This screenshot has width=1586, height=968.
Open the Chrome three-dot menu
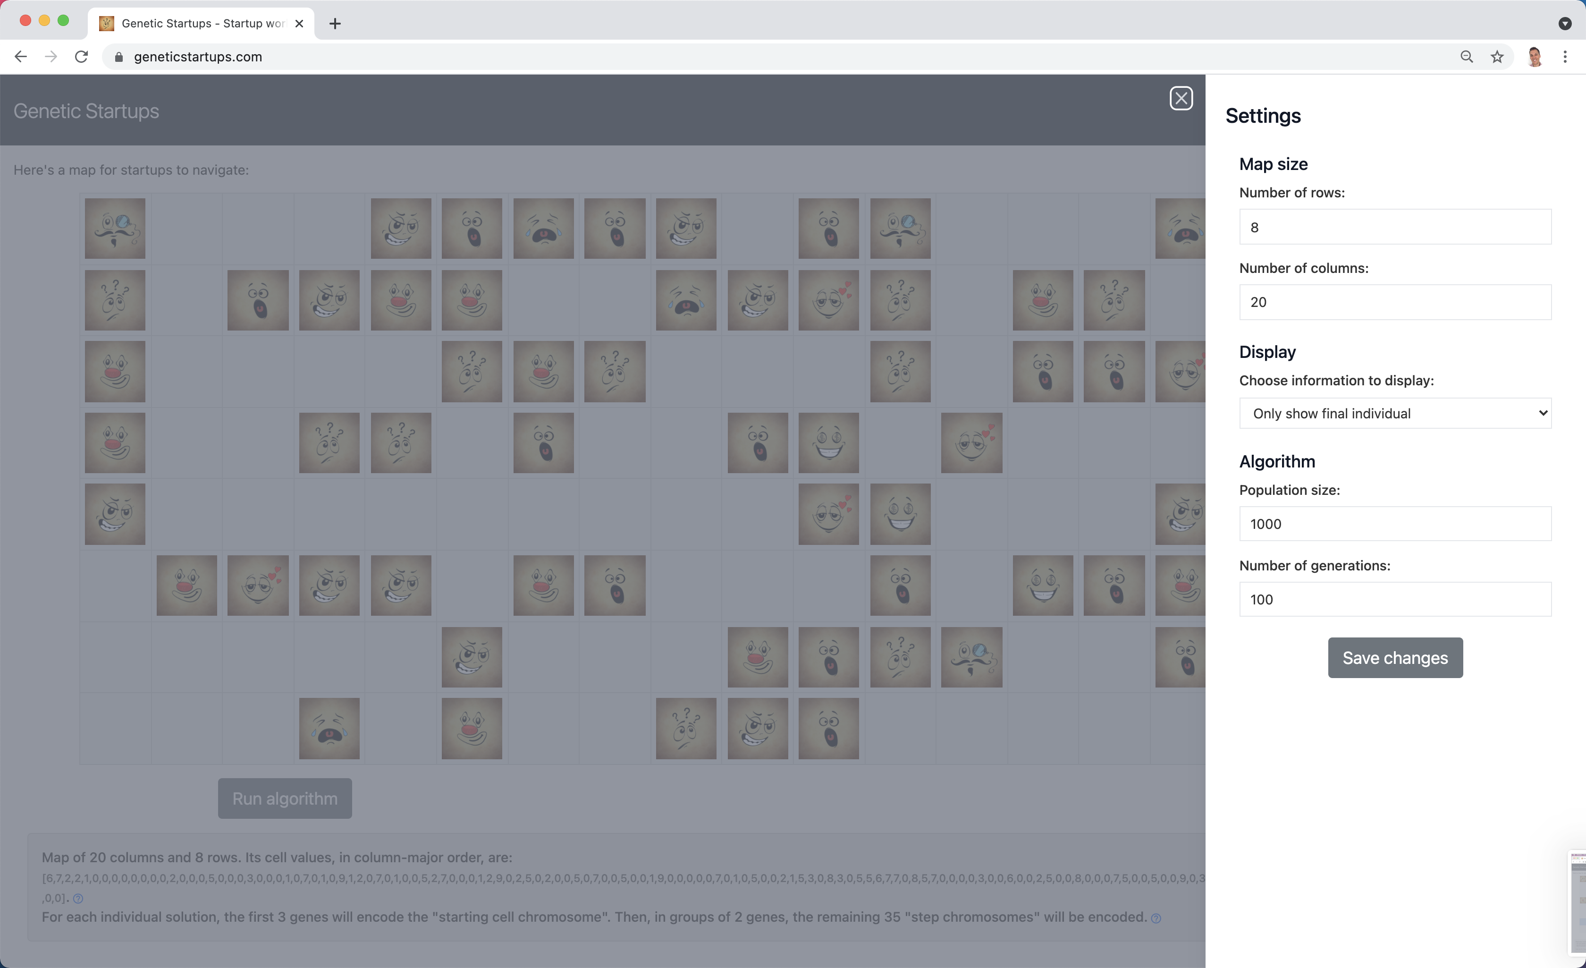tap(1565, 57)
